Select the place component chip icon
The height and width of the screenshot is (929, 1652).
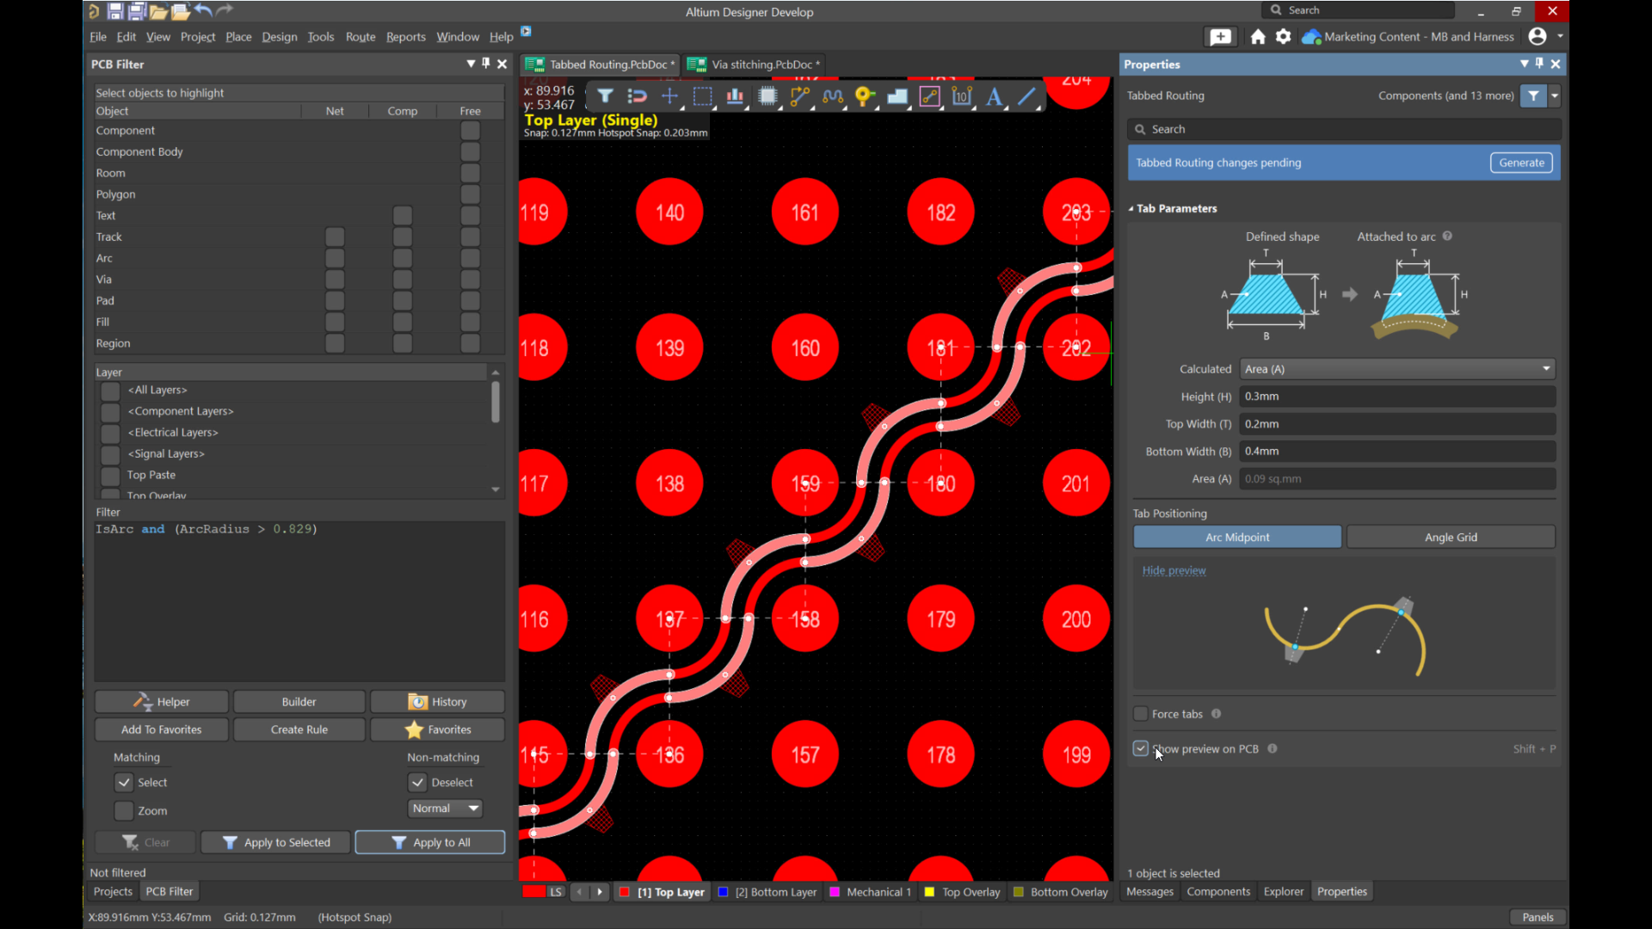click(x=767, y=96)
